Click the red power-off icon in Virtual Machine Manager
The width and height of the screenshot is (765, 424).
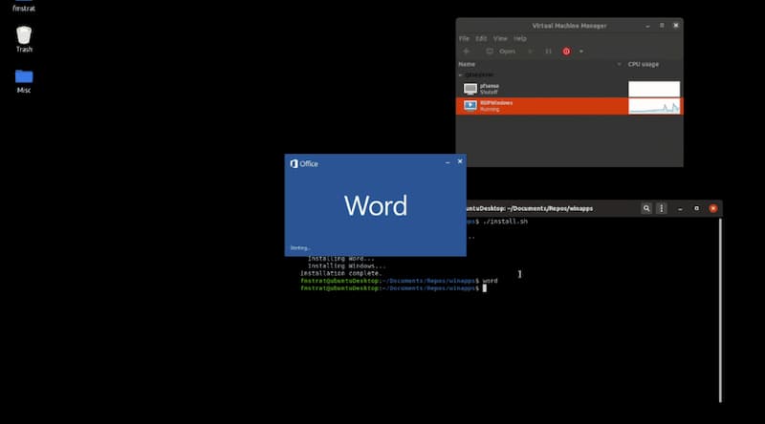[x=566, y=52]
